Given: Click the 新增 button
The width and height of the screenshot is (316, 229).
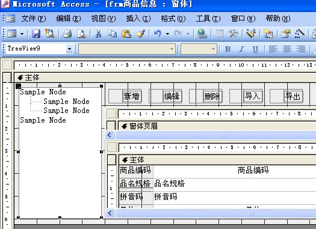Looking at the screenshot, I should [x=132, y=96].
